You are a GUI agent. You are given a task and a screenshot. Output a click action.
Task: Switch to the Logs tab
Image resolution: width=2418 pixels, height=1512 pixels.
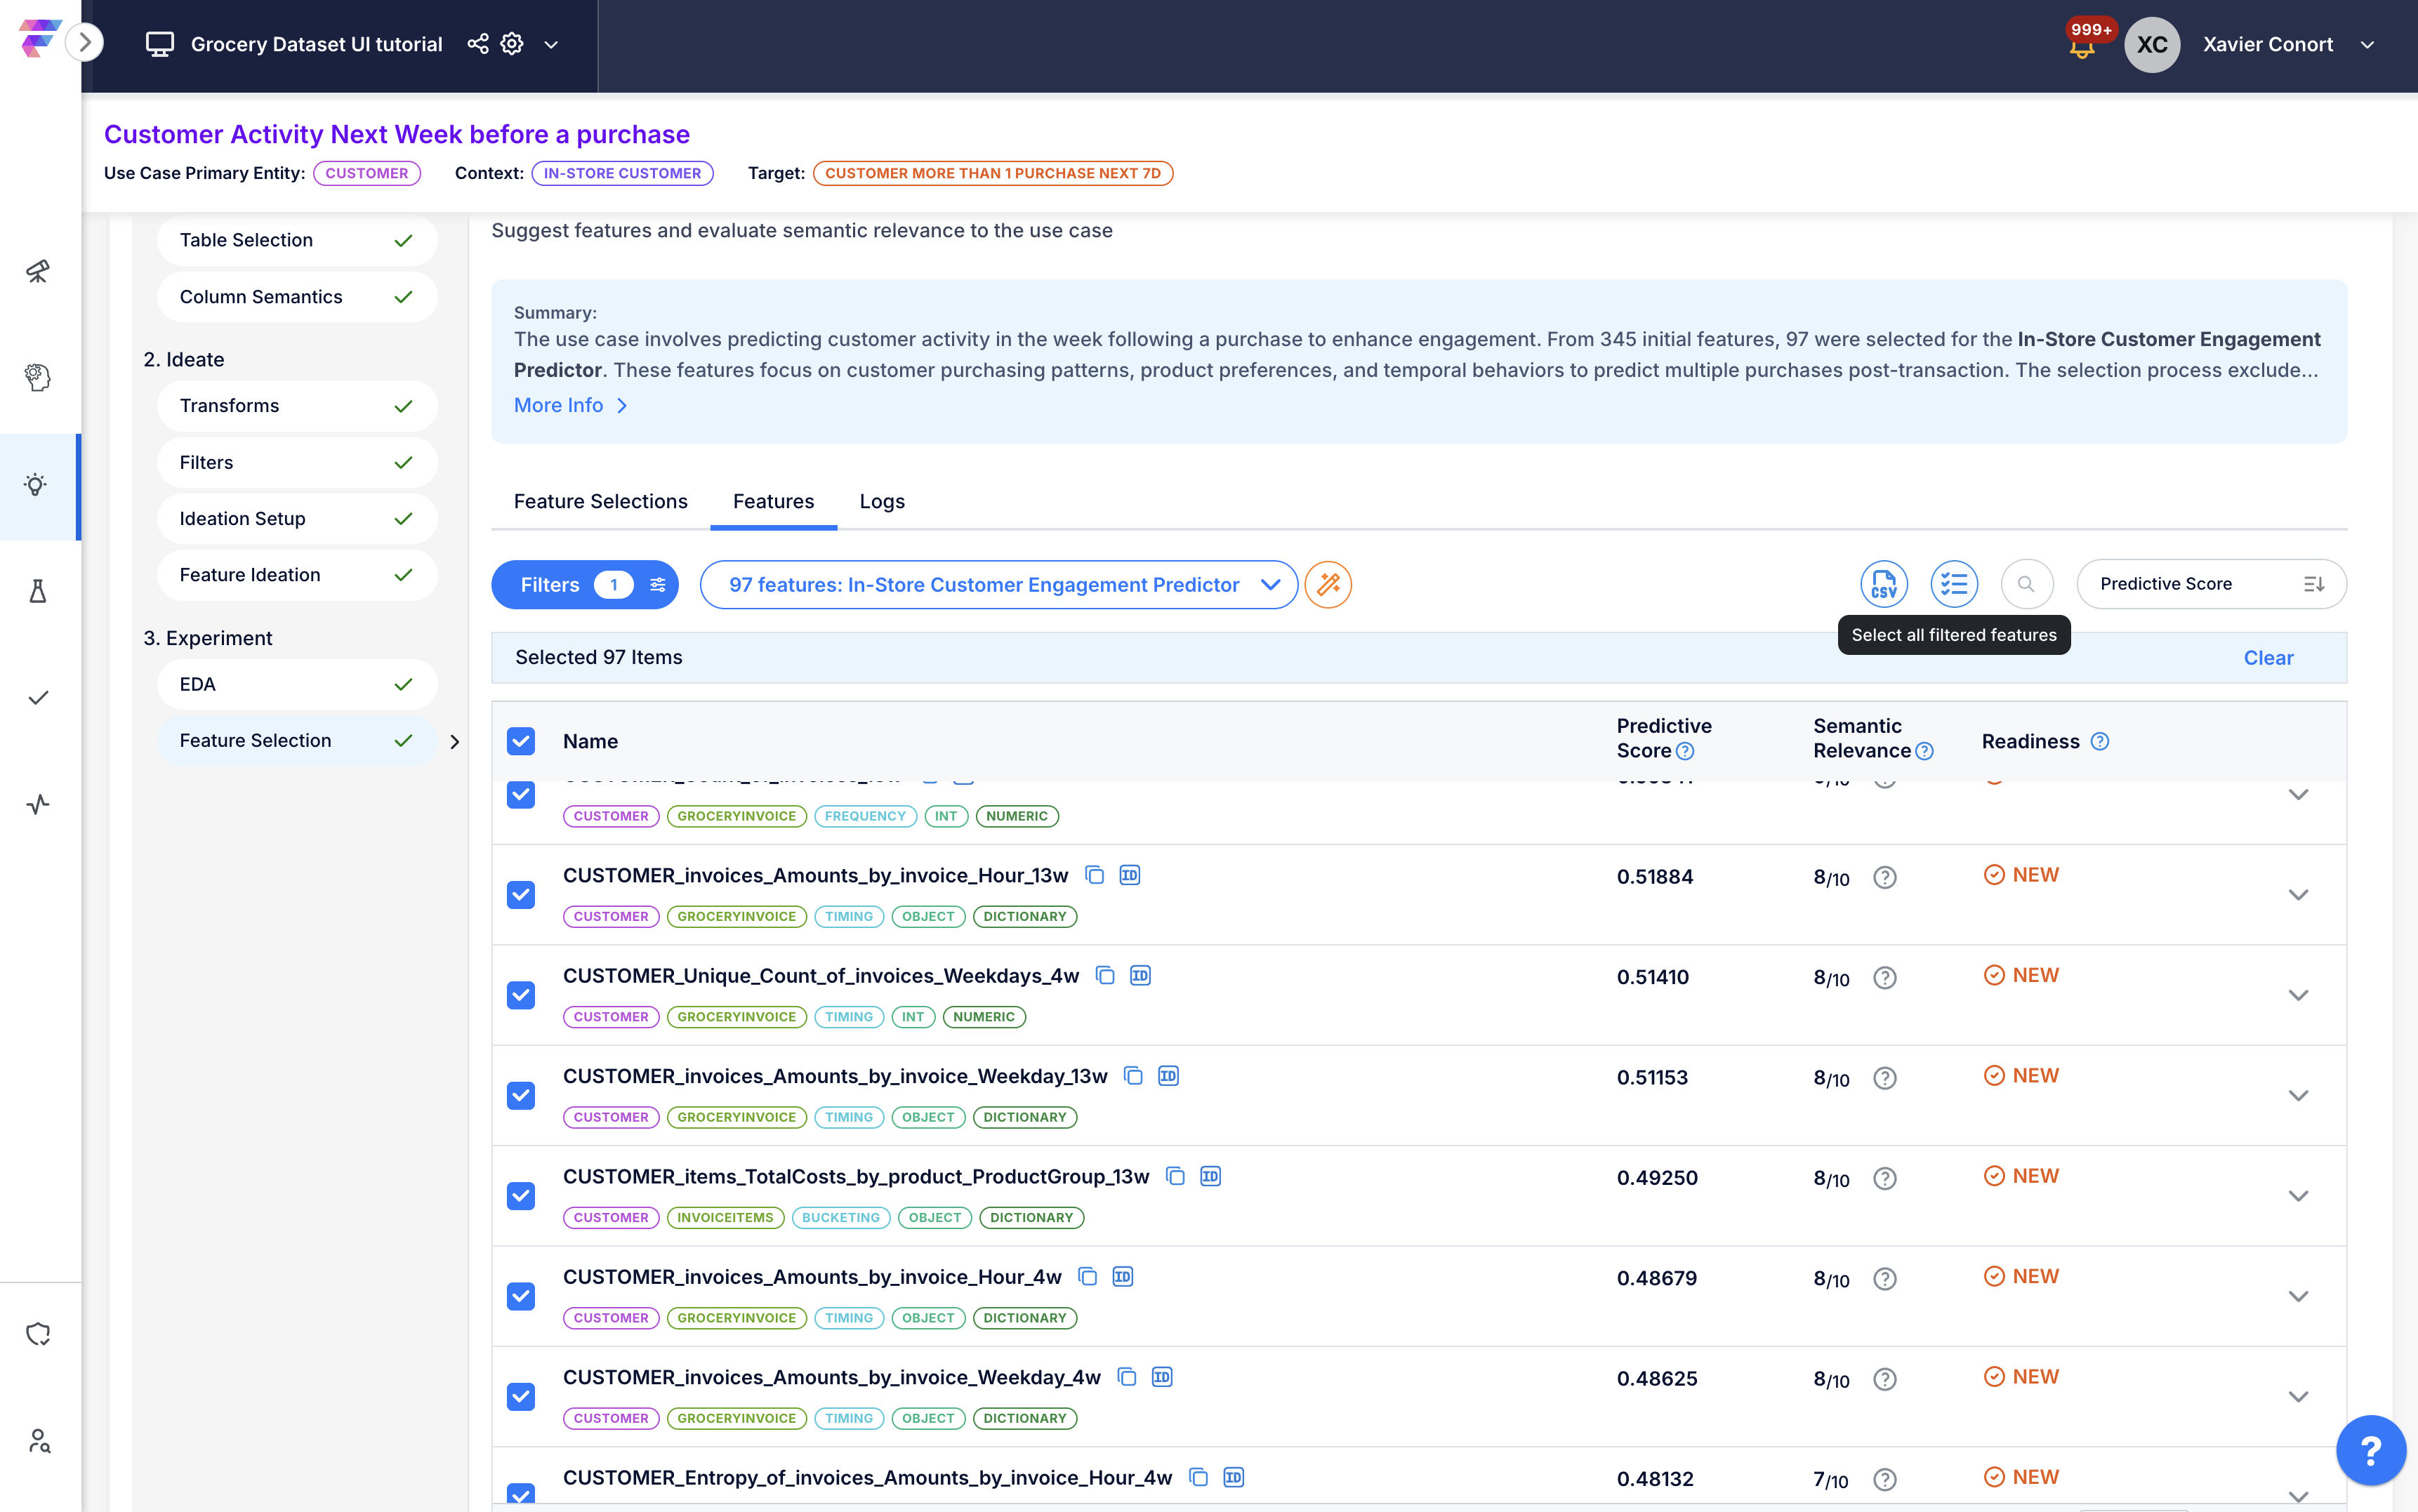click(882, 501)
